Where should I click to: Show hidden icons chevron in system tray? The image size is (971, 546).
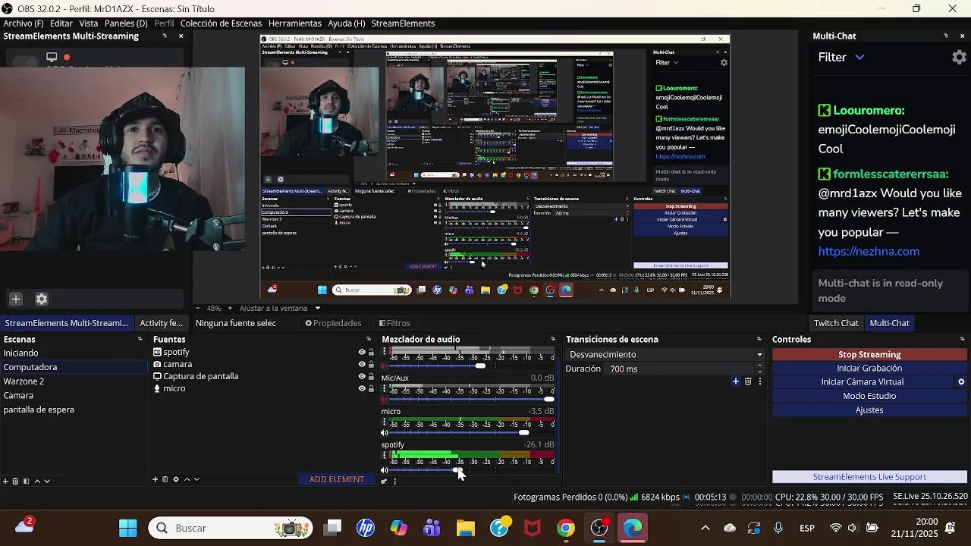click(x=705, y=528)
